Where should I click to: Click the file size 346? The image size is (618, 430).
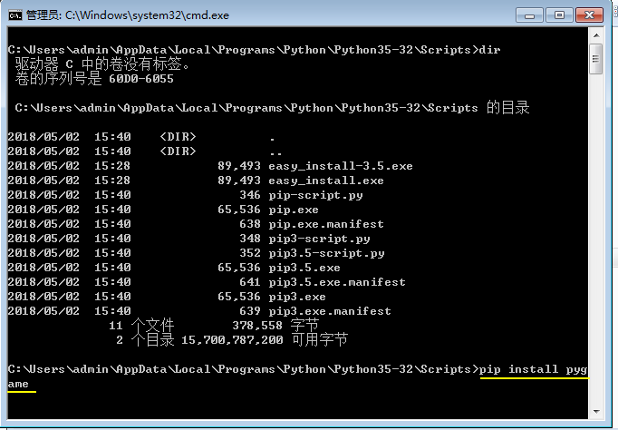point(250,195)
